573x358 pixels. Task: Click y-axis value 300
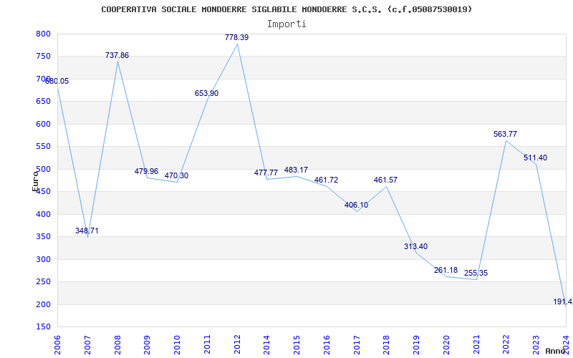click(x=43, y=259)
